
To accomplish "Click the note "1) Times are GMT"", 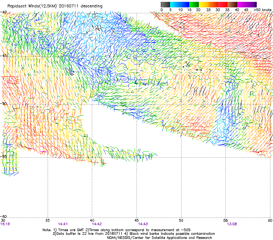I will click(x=69, y=230).
